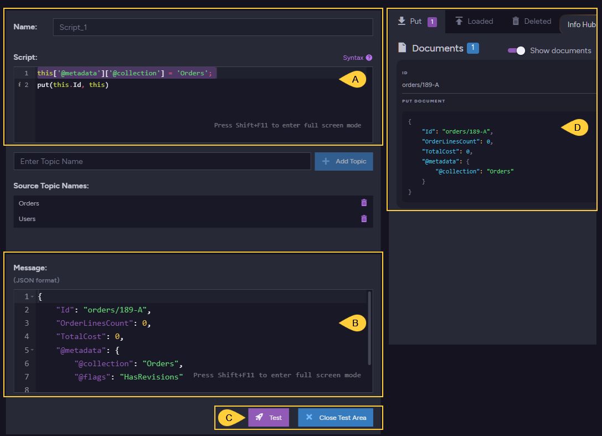
Task: Select the Orders topic row
Action: (x=193, y=203)
